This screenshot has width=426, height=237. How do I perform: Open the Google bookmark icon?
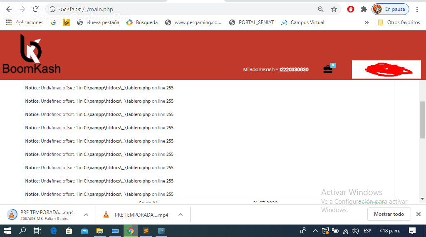tap(53, 22)
